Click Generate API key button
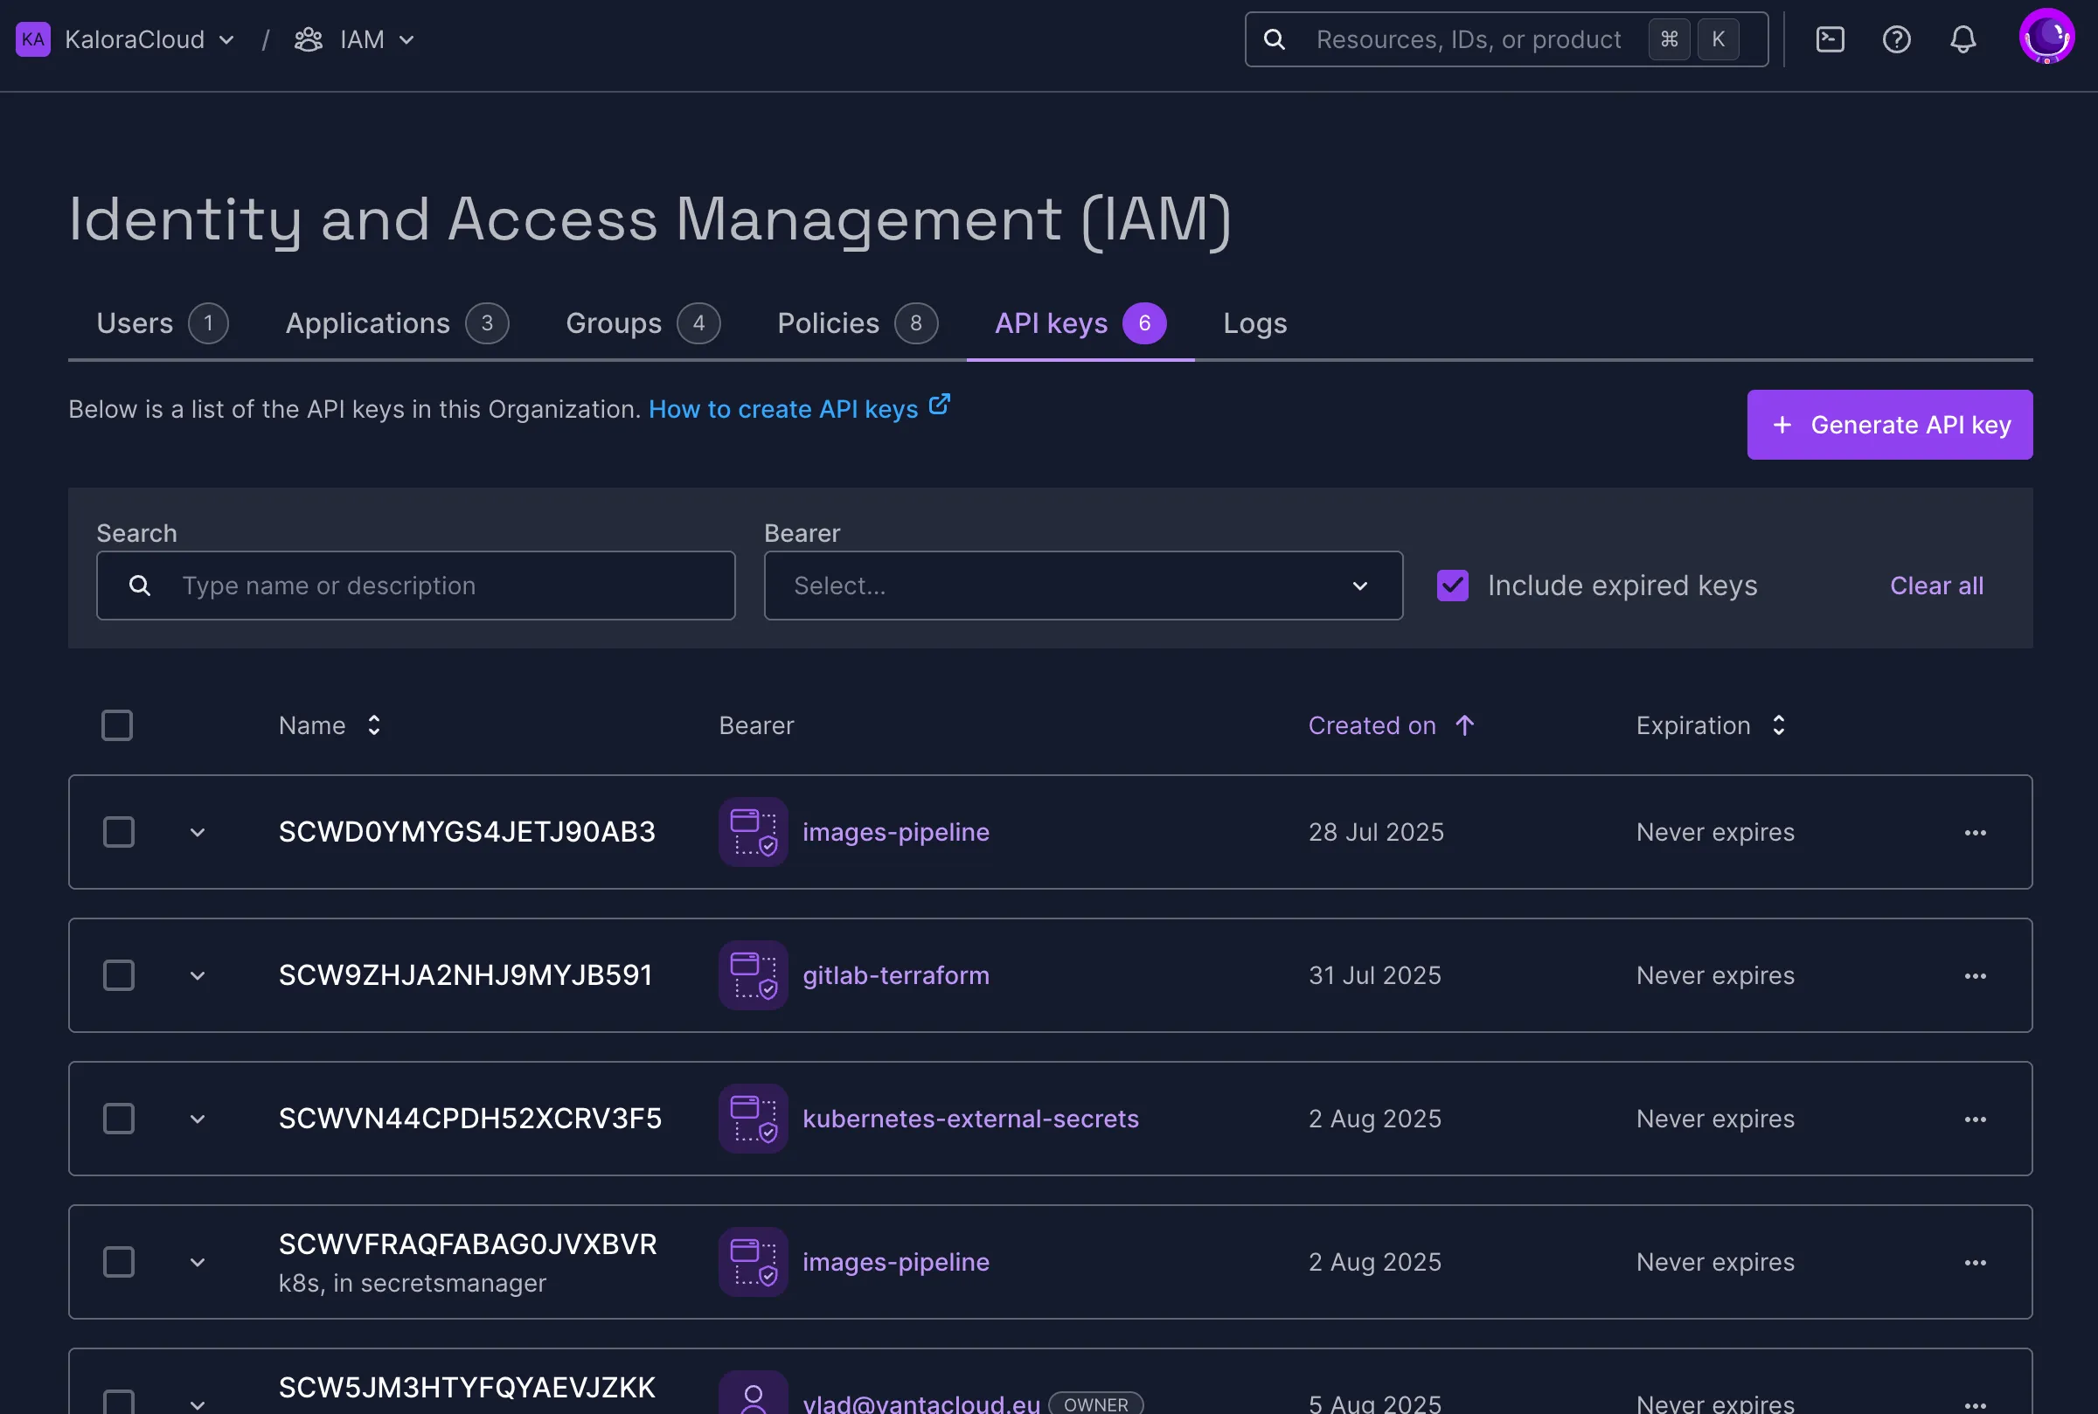 1889,425
